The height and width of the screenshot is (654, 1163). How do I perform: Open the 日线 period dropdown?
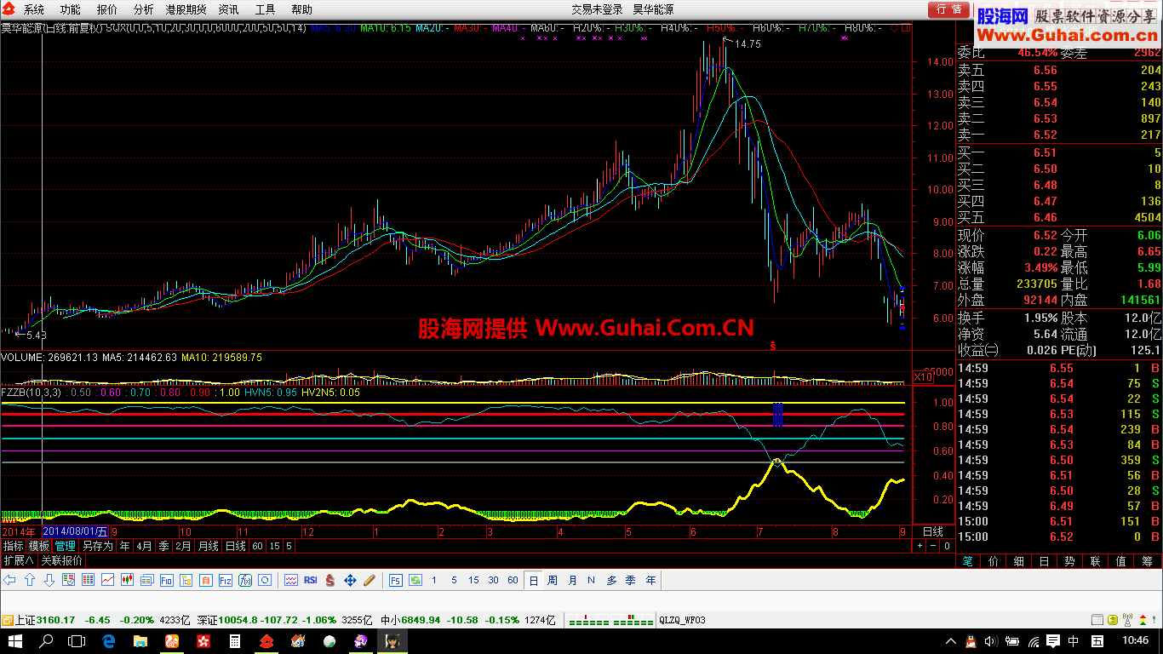click(x=933, y=531)
